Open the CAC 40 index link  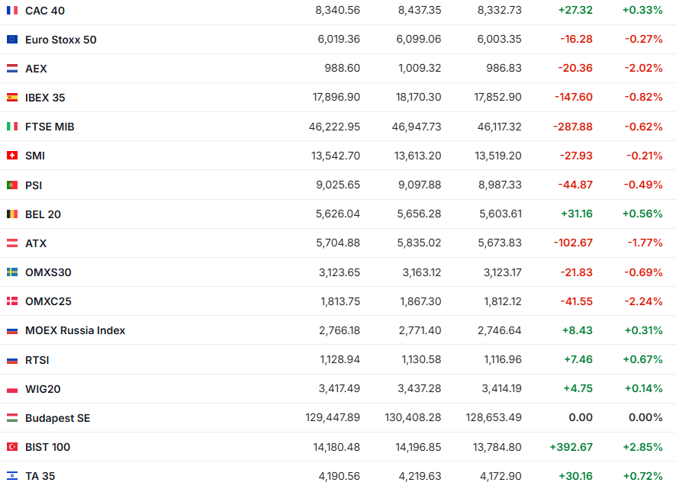click(43, 10)
